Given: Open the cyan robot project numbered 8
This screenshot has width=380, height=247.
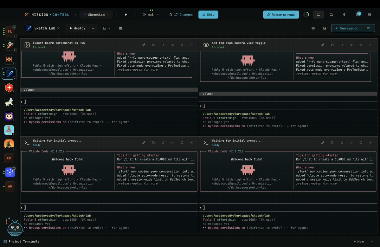Looking at the screenshot, I should point(9,130).
